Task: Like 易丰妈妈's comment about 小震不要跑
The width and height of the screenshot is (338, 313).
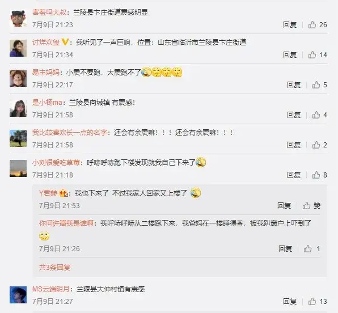Action: coord(319,85)
